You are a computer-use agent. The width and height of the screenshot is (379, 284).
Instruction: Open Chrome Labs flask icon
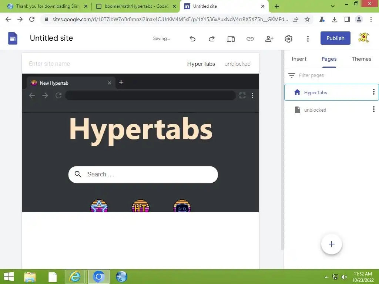pyautogui.click(x=322, y=19)
